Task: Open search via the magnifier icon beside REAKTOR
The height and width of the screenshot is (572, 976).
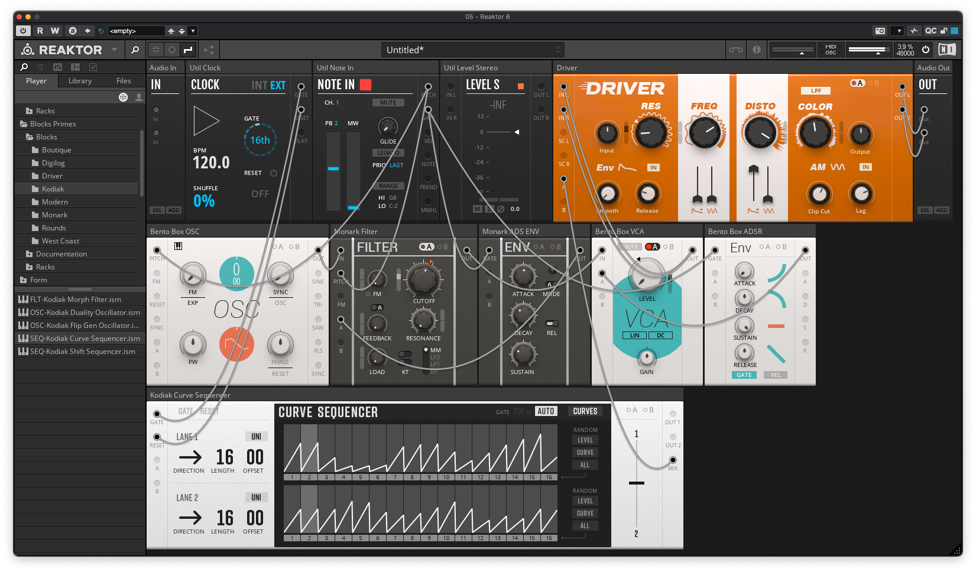Action: point(135,50)
